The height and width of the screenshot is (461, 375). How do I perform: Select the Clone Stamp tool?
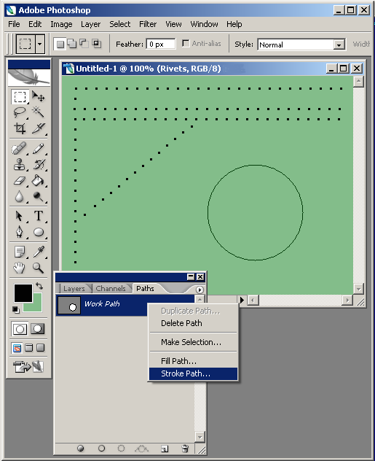pyautogui.click(x=20, y=164)
